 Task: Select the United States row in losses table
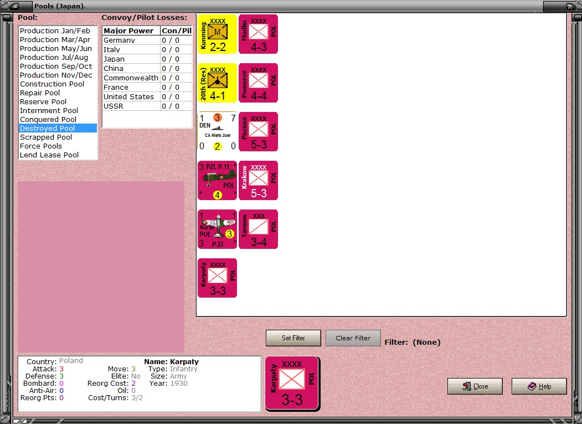(x=147, y=96)
